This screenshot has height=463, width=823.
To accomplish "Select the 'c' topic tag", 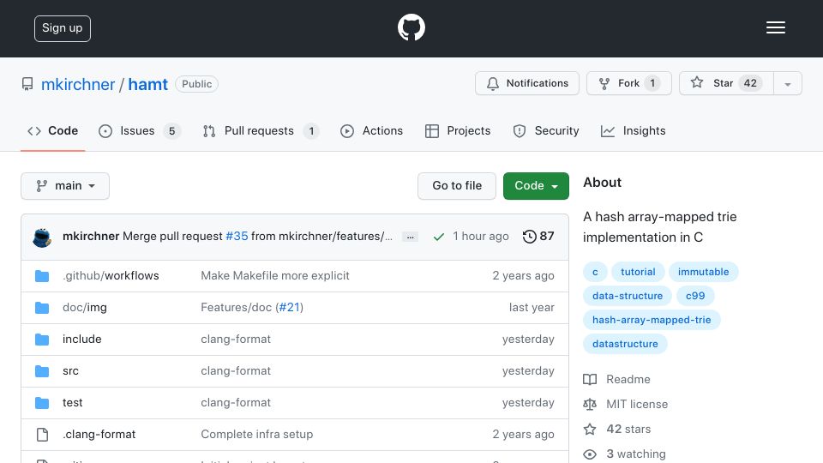I will (x=595, y=272).
